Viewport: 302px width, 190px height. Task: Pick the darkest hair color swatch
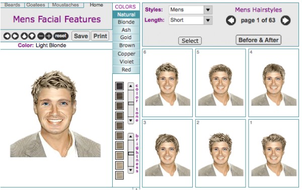[x=119, y=86]
